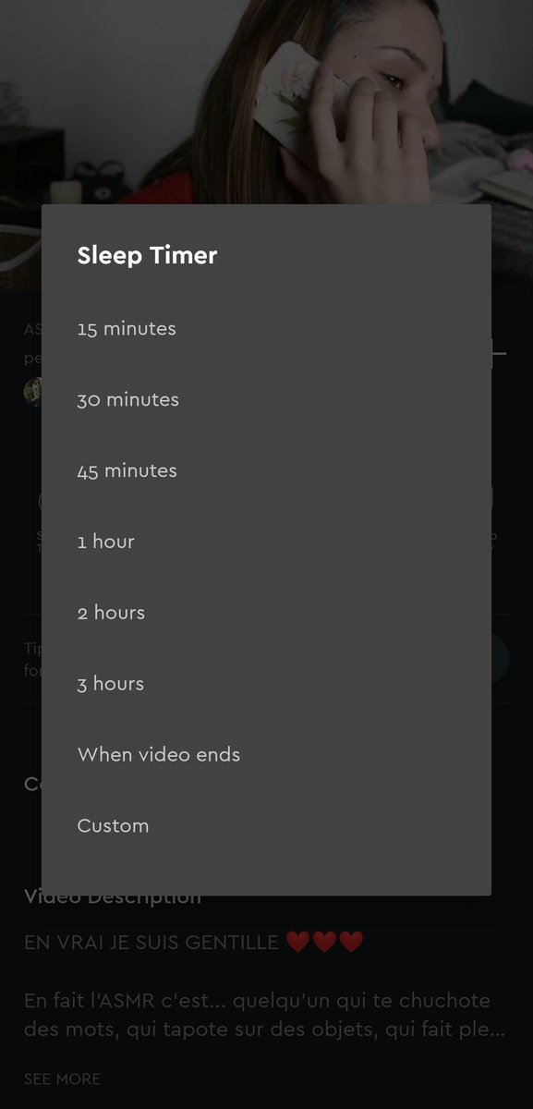This screenshot has height=1109, width=533.
Task: Select the 15 minutes sleep timer
Action: [x=266, y=329]
